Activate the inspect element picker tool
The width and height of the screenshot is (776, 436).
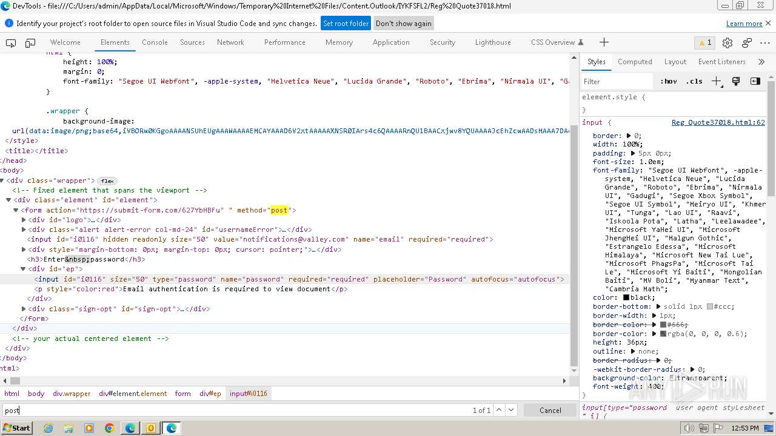point(11,42)
